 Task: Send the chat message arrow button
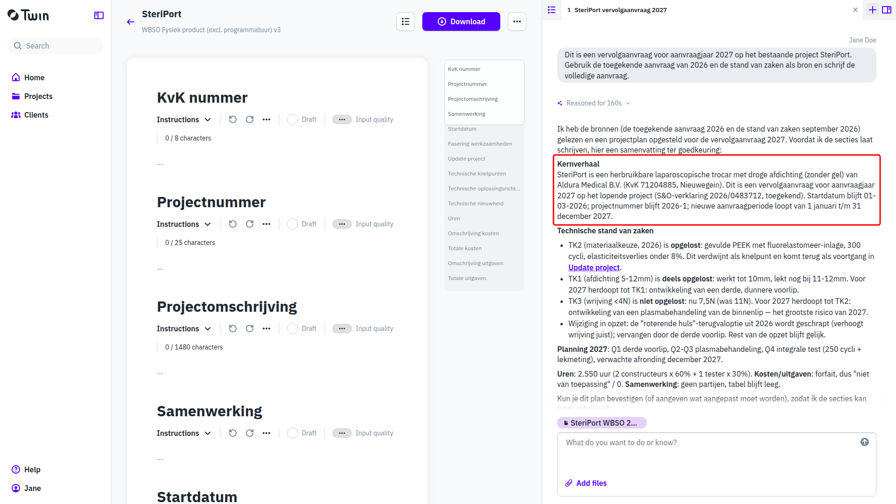pos(865,442)
